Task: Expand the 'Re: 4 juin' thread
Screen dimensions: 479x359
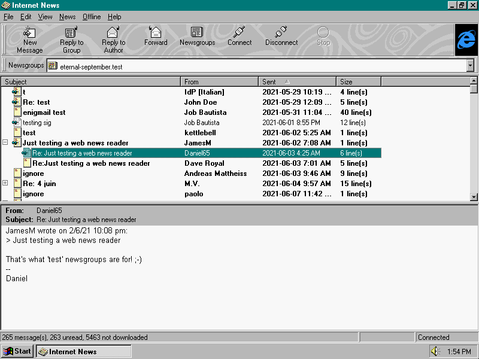Action: [x=5, y=184]
